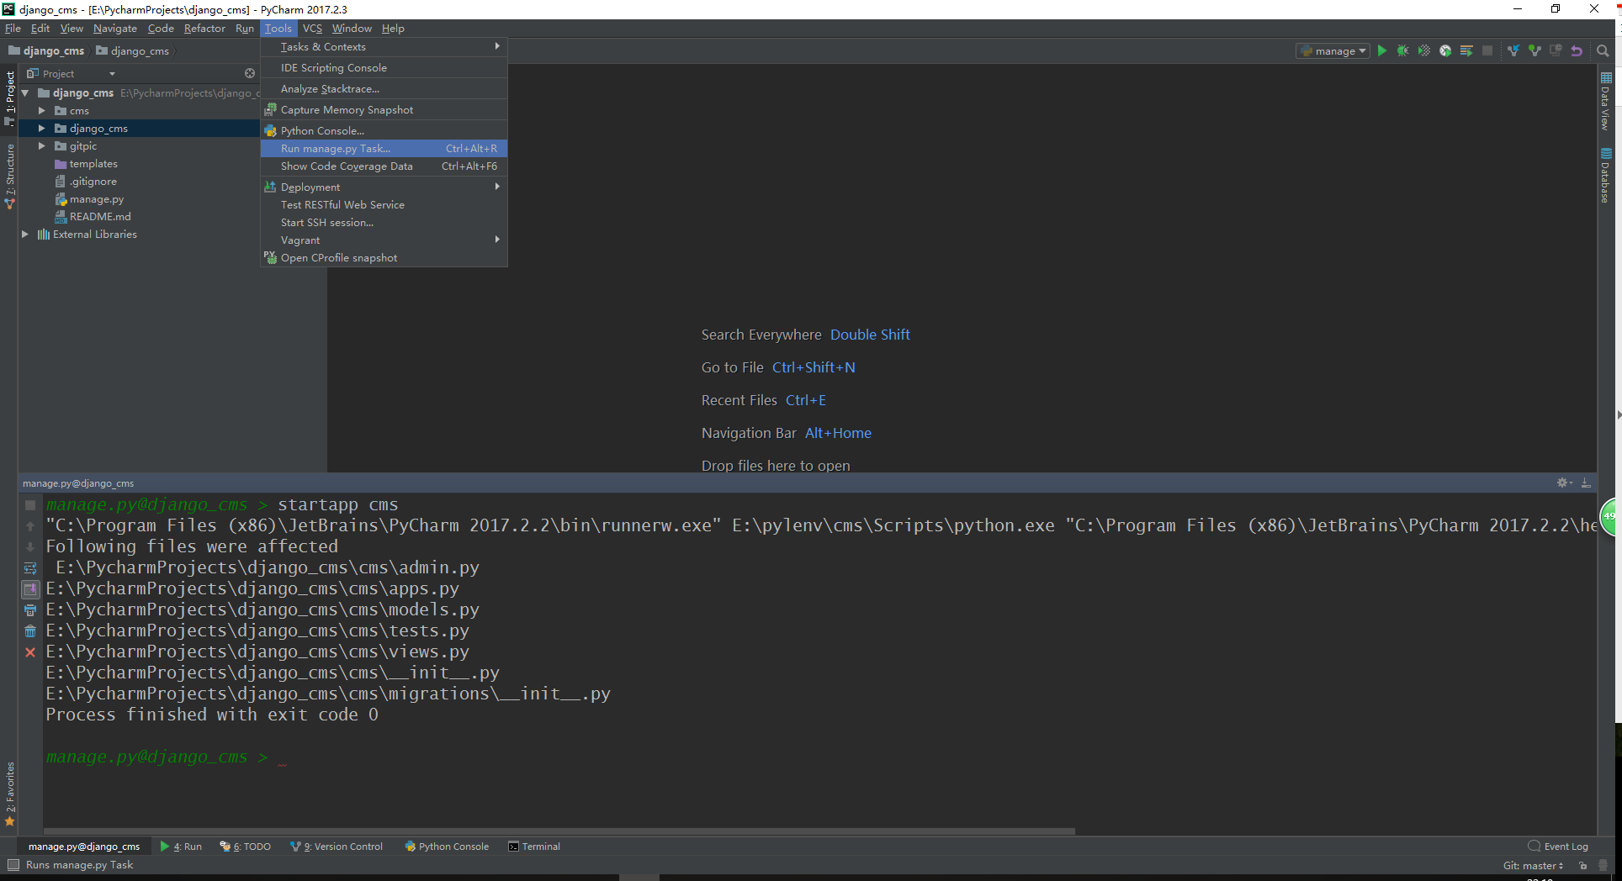Open the Event Log button

click(1558, 847)
